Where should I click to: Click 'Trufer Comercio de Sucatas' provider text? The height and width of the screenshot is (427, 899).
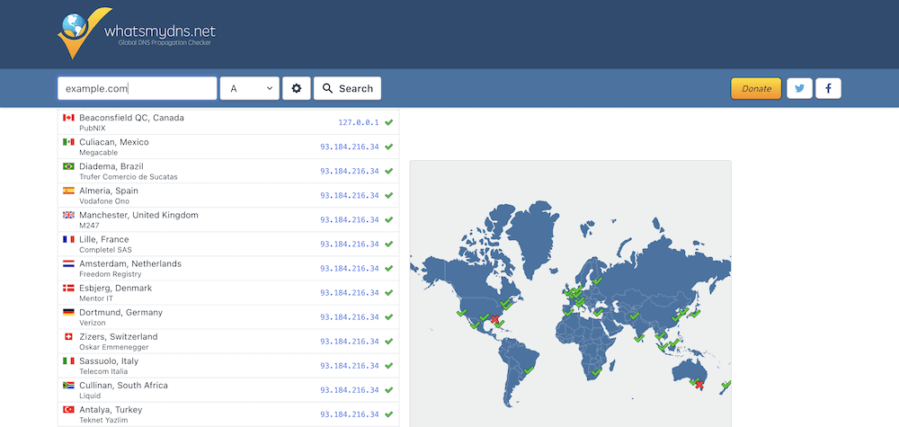[x=129, y=177]
